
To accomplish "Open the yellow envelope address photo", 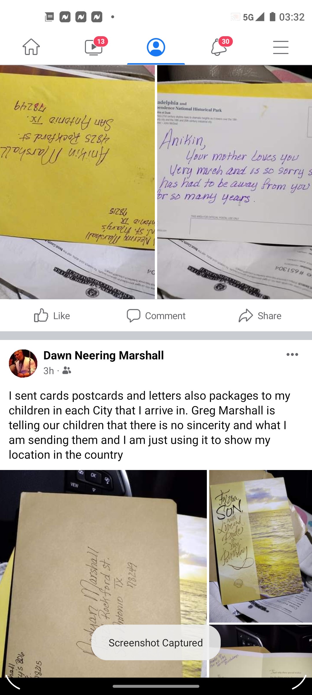I will pos(77,182).
